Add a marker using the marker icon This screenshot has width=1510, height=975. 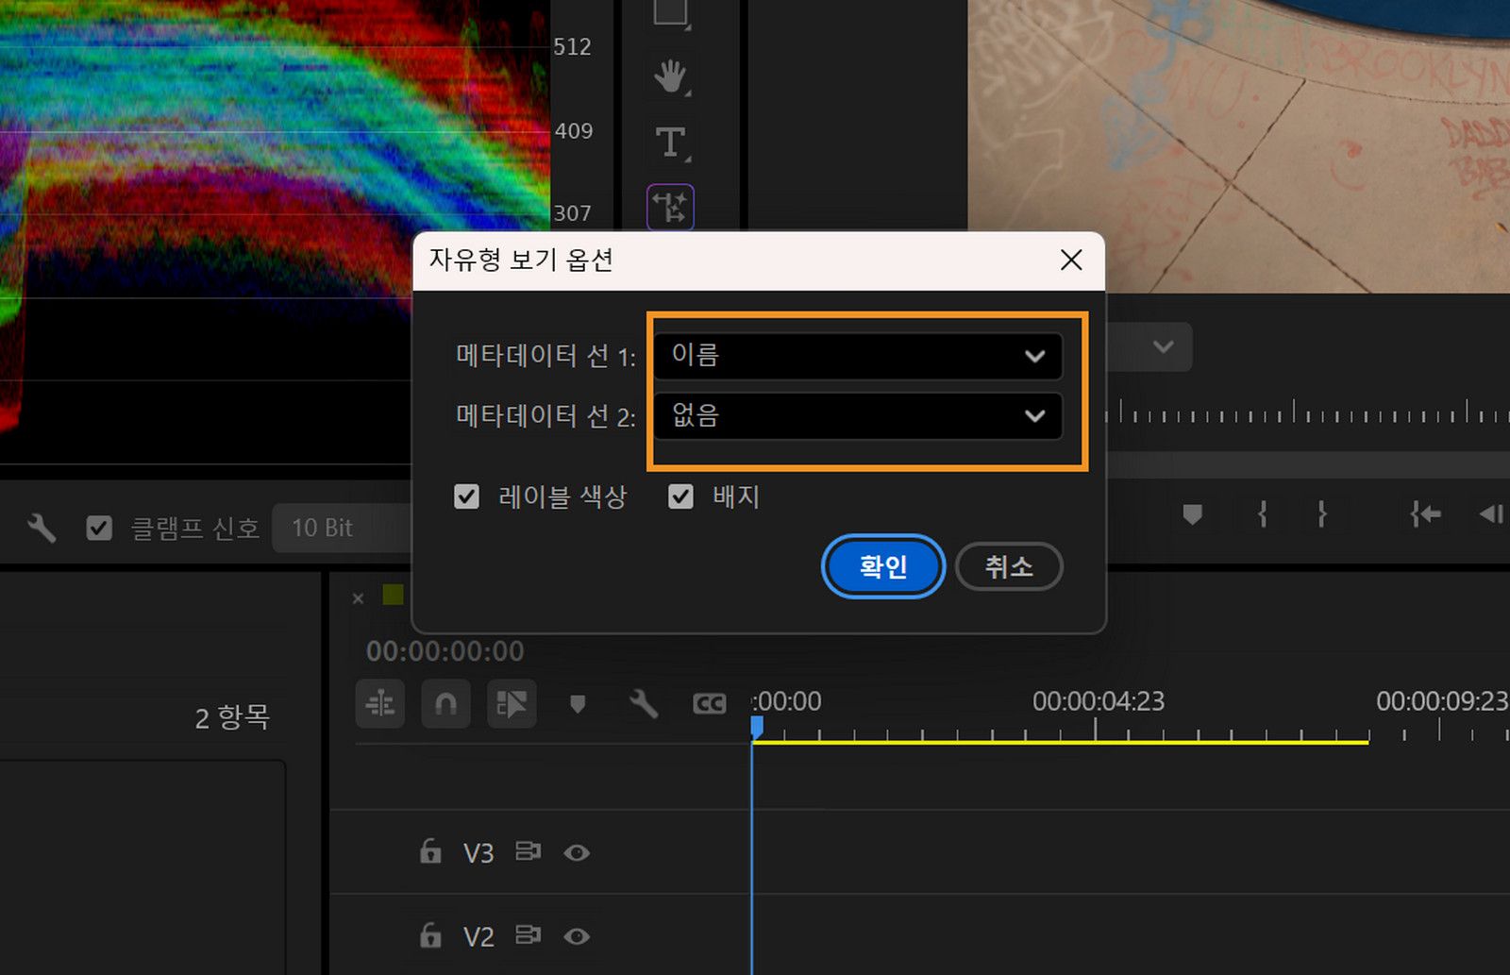click(x=578, y=703)
